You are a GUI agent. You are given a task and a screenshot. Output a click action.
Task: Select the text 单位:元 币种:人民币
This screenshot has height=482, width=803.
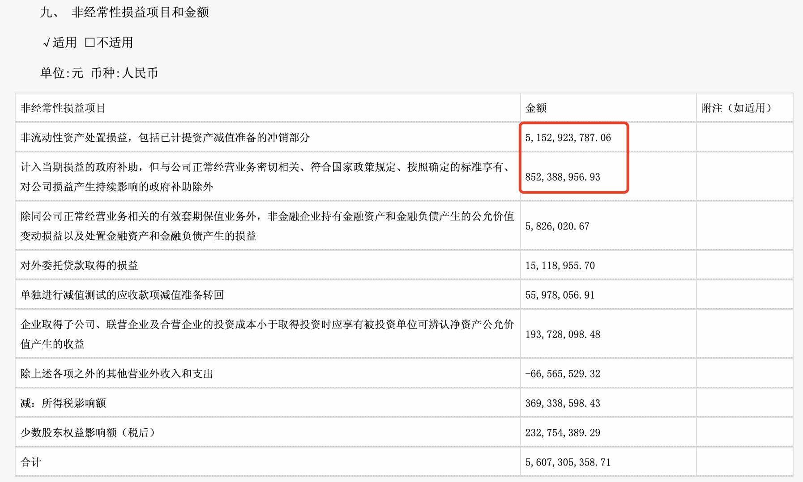99,73
